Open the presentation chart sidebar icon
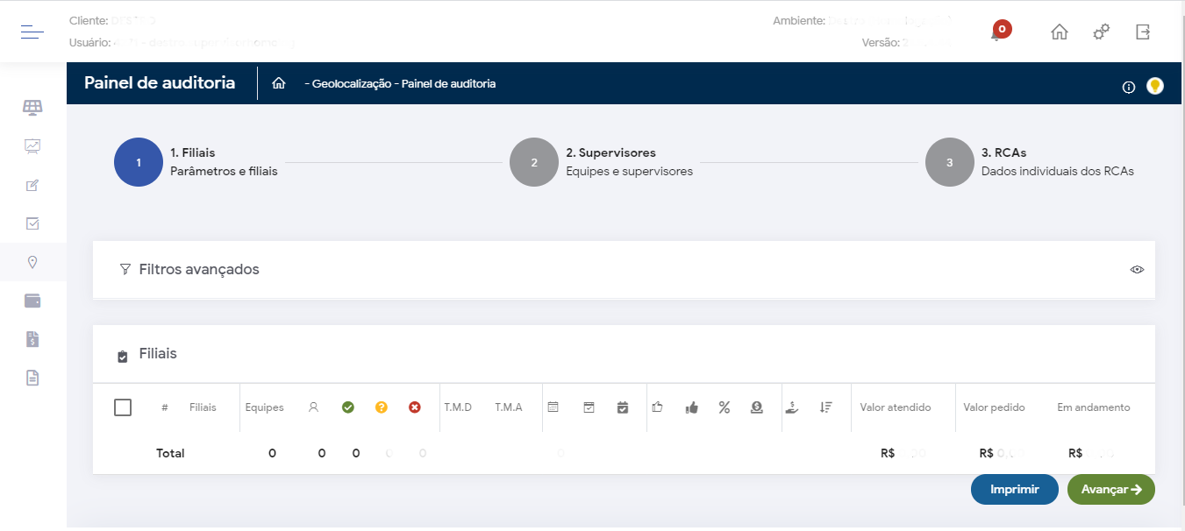 click(32, 146)
